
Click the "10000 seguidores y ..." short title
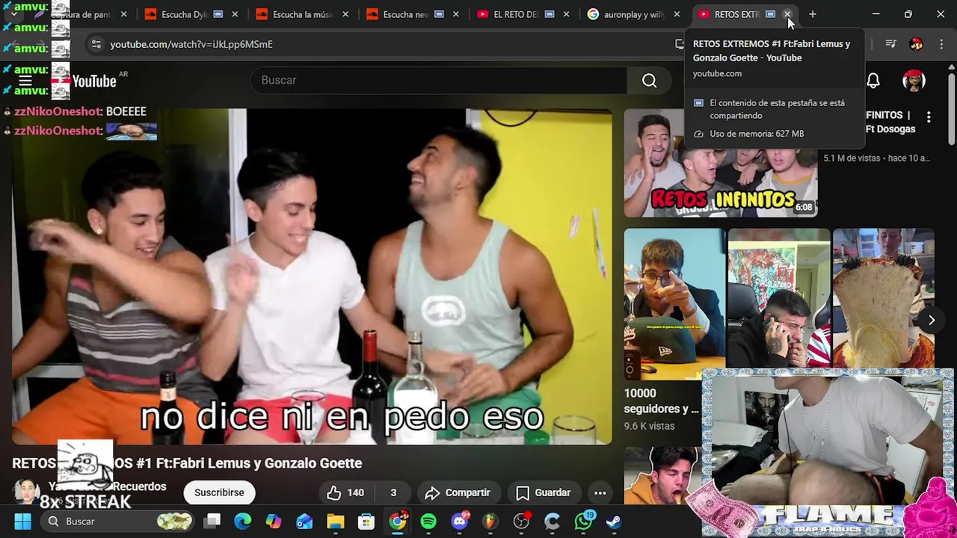(x=662, y=401)
